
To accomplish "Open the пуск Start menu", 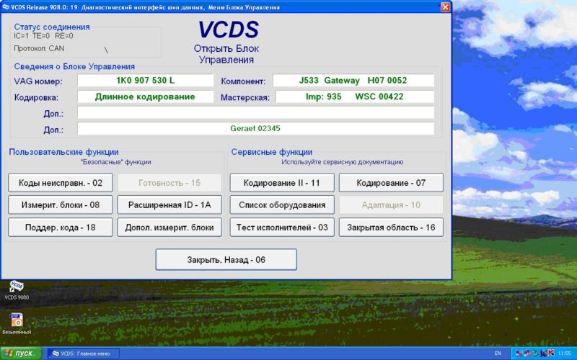I will pyautogui.click(x=21, y=354).
